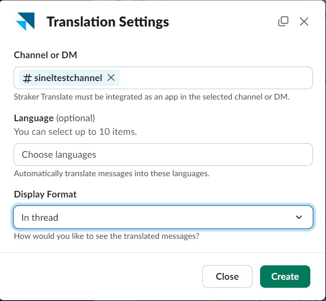This screenshot has height=301, width=326.
Task: Select the #sineltestchannel tag
Action: (70, 78)
